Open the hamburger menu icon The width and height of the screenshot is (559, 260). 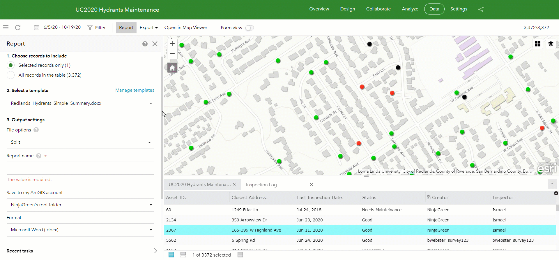[6, 28]
